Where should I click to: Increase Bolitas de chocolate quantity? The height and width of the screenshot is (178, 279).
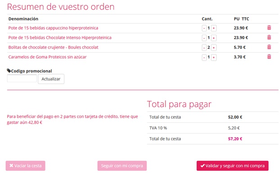pos(214,48)
